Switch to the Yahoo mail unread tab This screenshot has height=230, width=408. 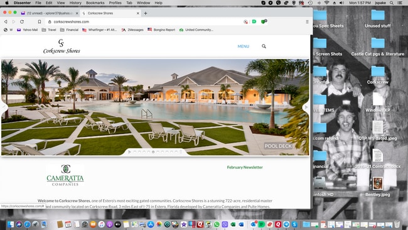(49, 13)
